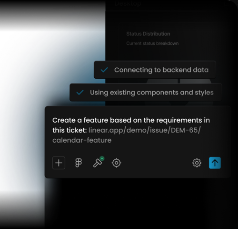Select the target element picker icon
The width and height of the screenshot is (238, 229).
(117, 163)
